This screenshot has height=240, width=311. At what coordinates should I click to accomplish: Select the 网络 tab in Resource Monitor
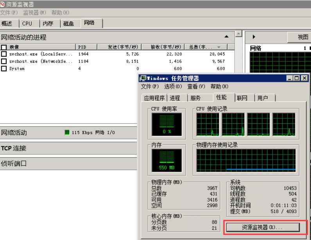click(92, 23)
